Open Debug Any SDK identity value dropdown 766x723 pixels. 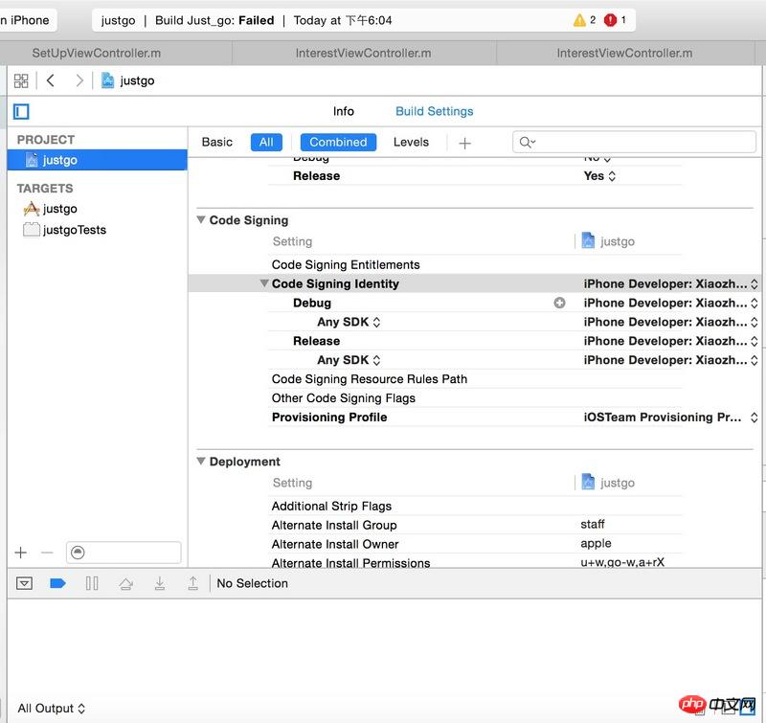[x=671, y=322]
